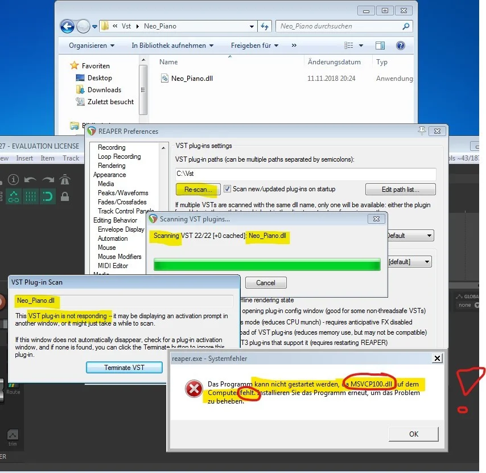
Task: Open the Explorer recent locations dropdown arrow
Action: [94, 27]
